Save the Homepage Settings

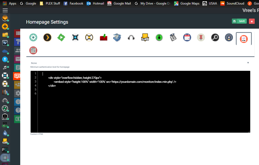pos(239,21)
